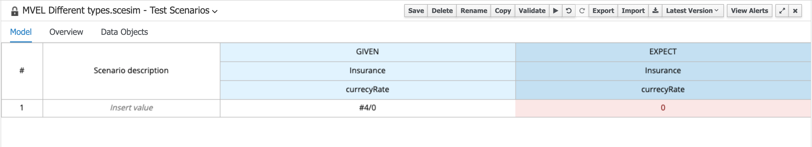
Task: Click the Validate button
Action: click(x=532, y=11)
